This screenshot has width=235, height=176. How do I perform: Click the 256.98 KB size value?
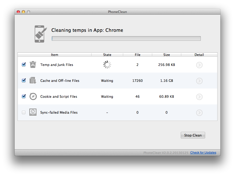(x=167, y=65)
